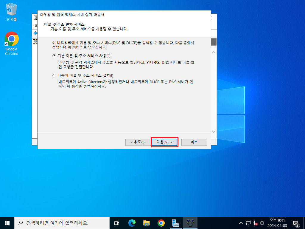Viewport: 305px width, 229px height.
Task: Launch Chrome from the taskbar
Action: (161, 223)
